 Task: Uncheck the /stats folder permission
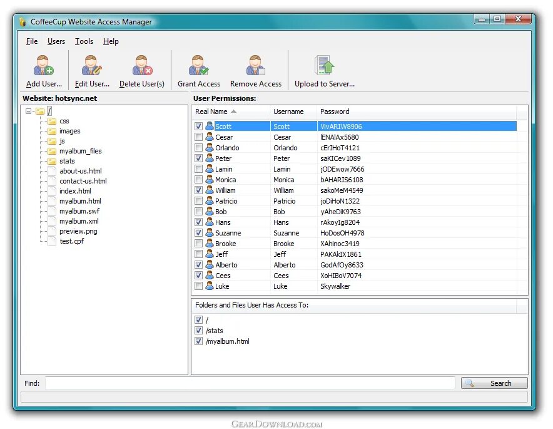[199, 331]
